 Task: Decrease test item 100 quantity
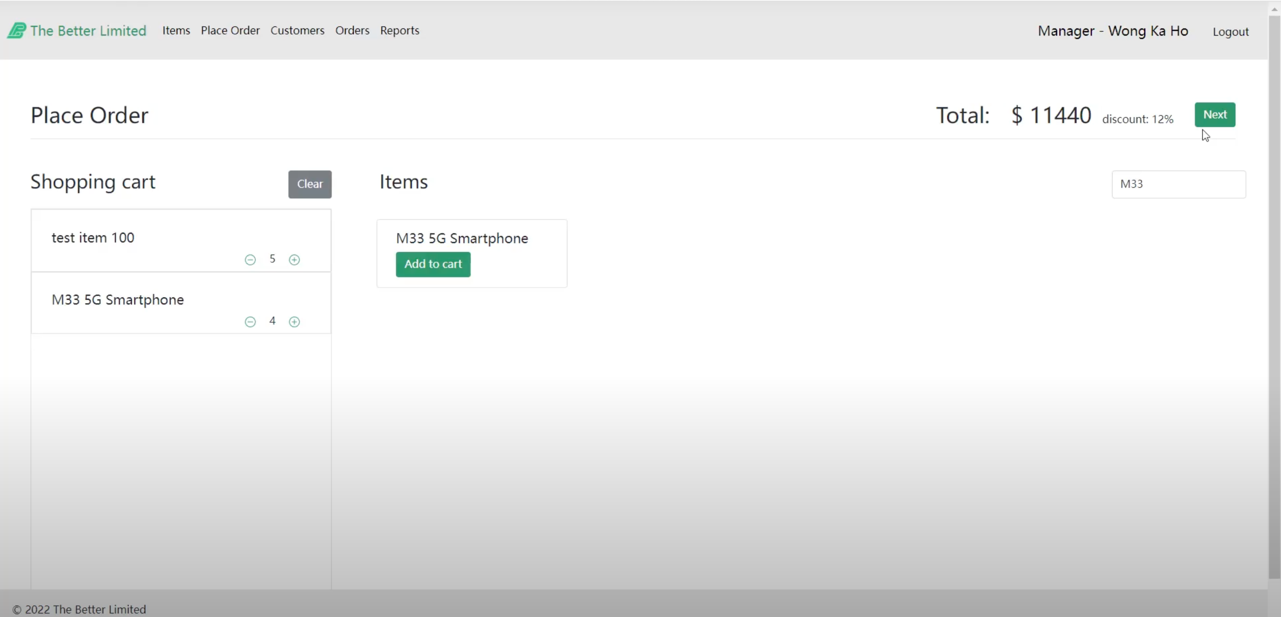coord(250,260)
